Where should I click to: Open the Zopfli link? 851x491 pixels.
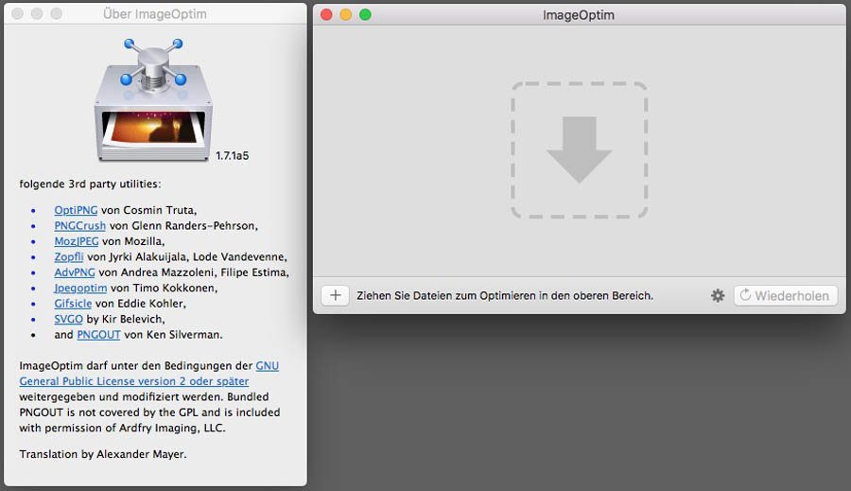pos(68,257)
